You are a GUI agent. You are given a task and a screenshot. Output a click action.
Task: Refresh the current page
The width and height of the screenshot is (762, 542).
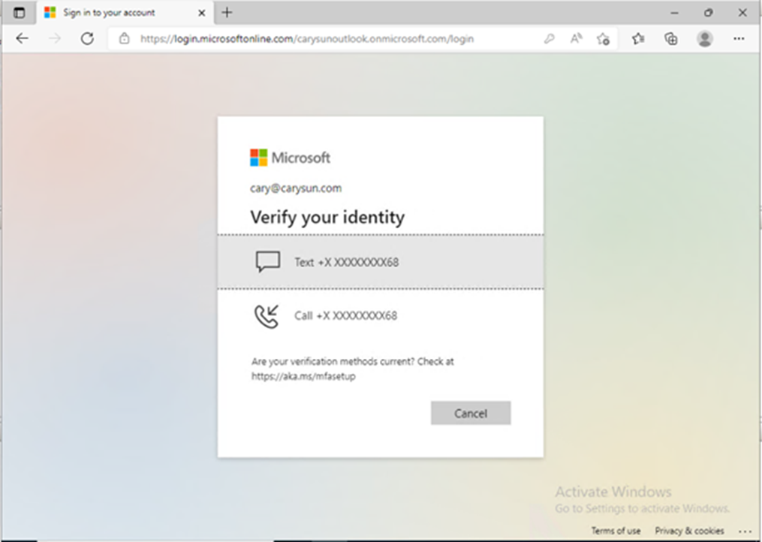88,39
